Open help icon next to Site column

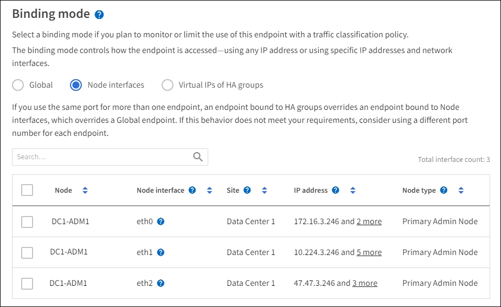coord(247,191)
